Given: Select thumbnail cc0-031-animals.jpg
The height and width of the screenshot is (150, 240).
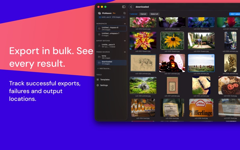Looking at the screenshot, I should [172, 85].
